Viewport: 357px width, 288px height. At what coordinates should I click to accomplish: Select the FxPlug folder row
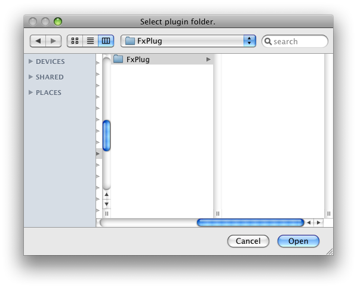[162, 60]
